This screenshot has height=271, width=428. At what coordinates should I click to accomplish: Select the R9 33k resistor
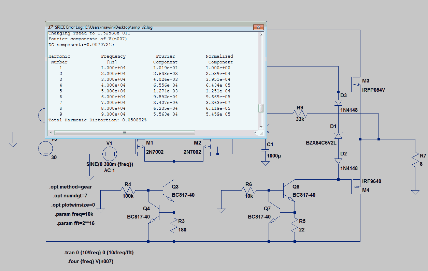(300, 114)
